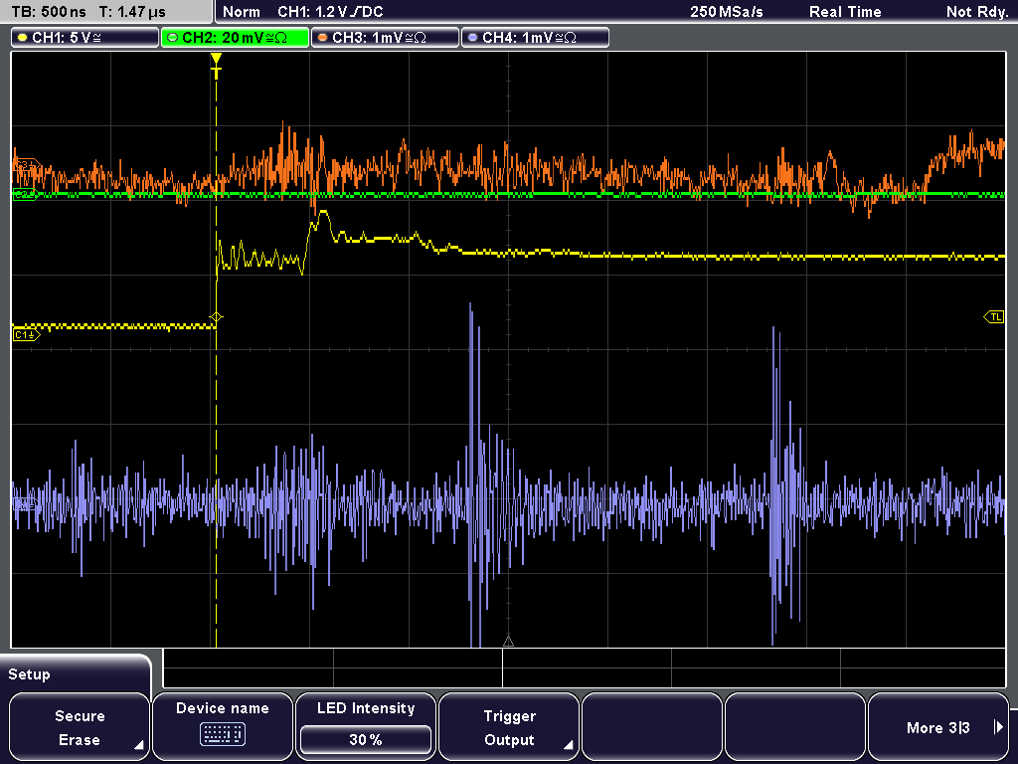Click the Norm trigger mode label
The height and width of the screenshot is (764, 1018).
pos(242,12)
